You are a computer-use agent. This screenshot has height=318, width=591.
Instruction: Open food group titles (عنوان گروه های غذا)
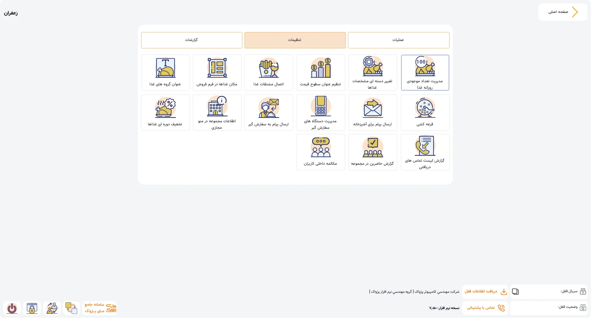[x=165, y=73]
